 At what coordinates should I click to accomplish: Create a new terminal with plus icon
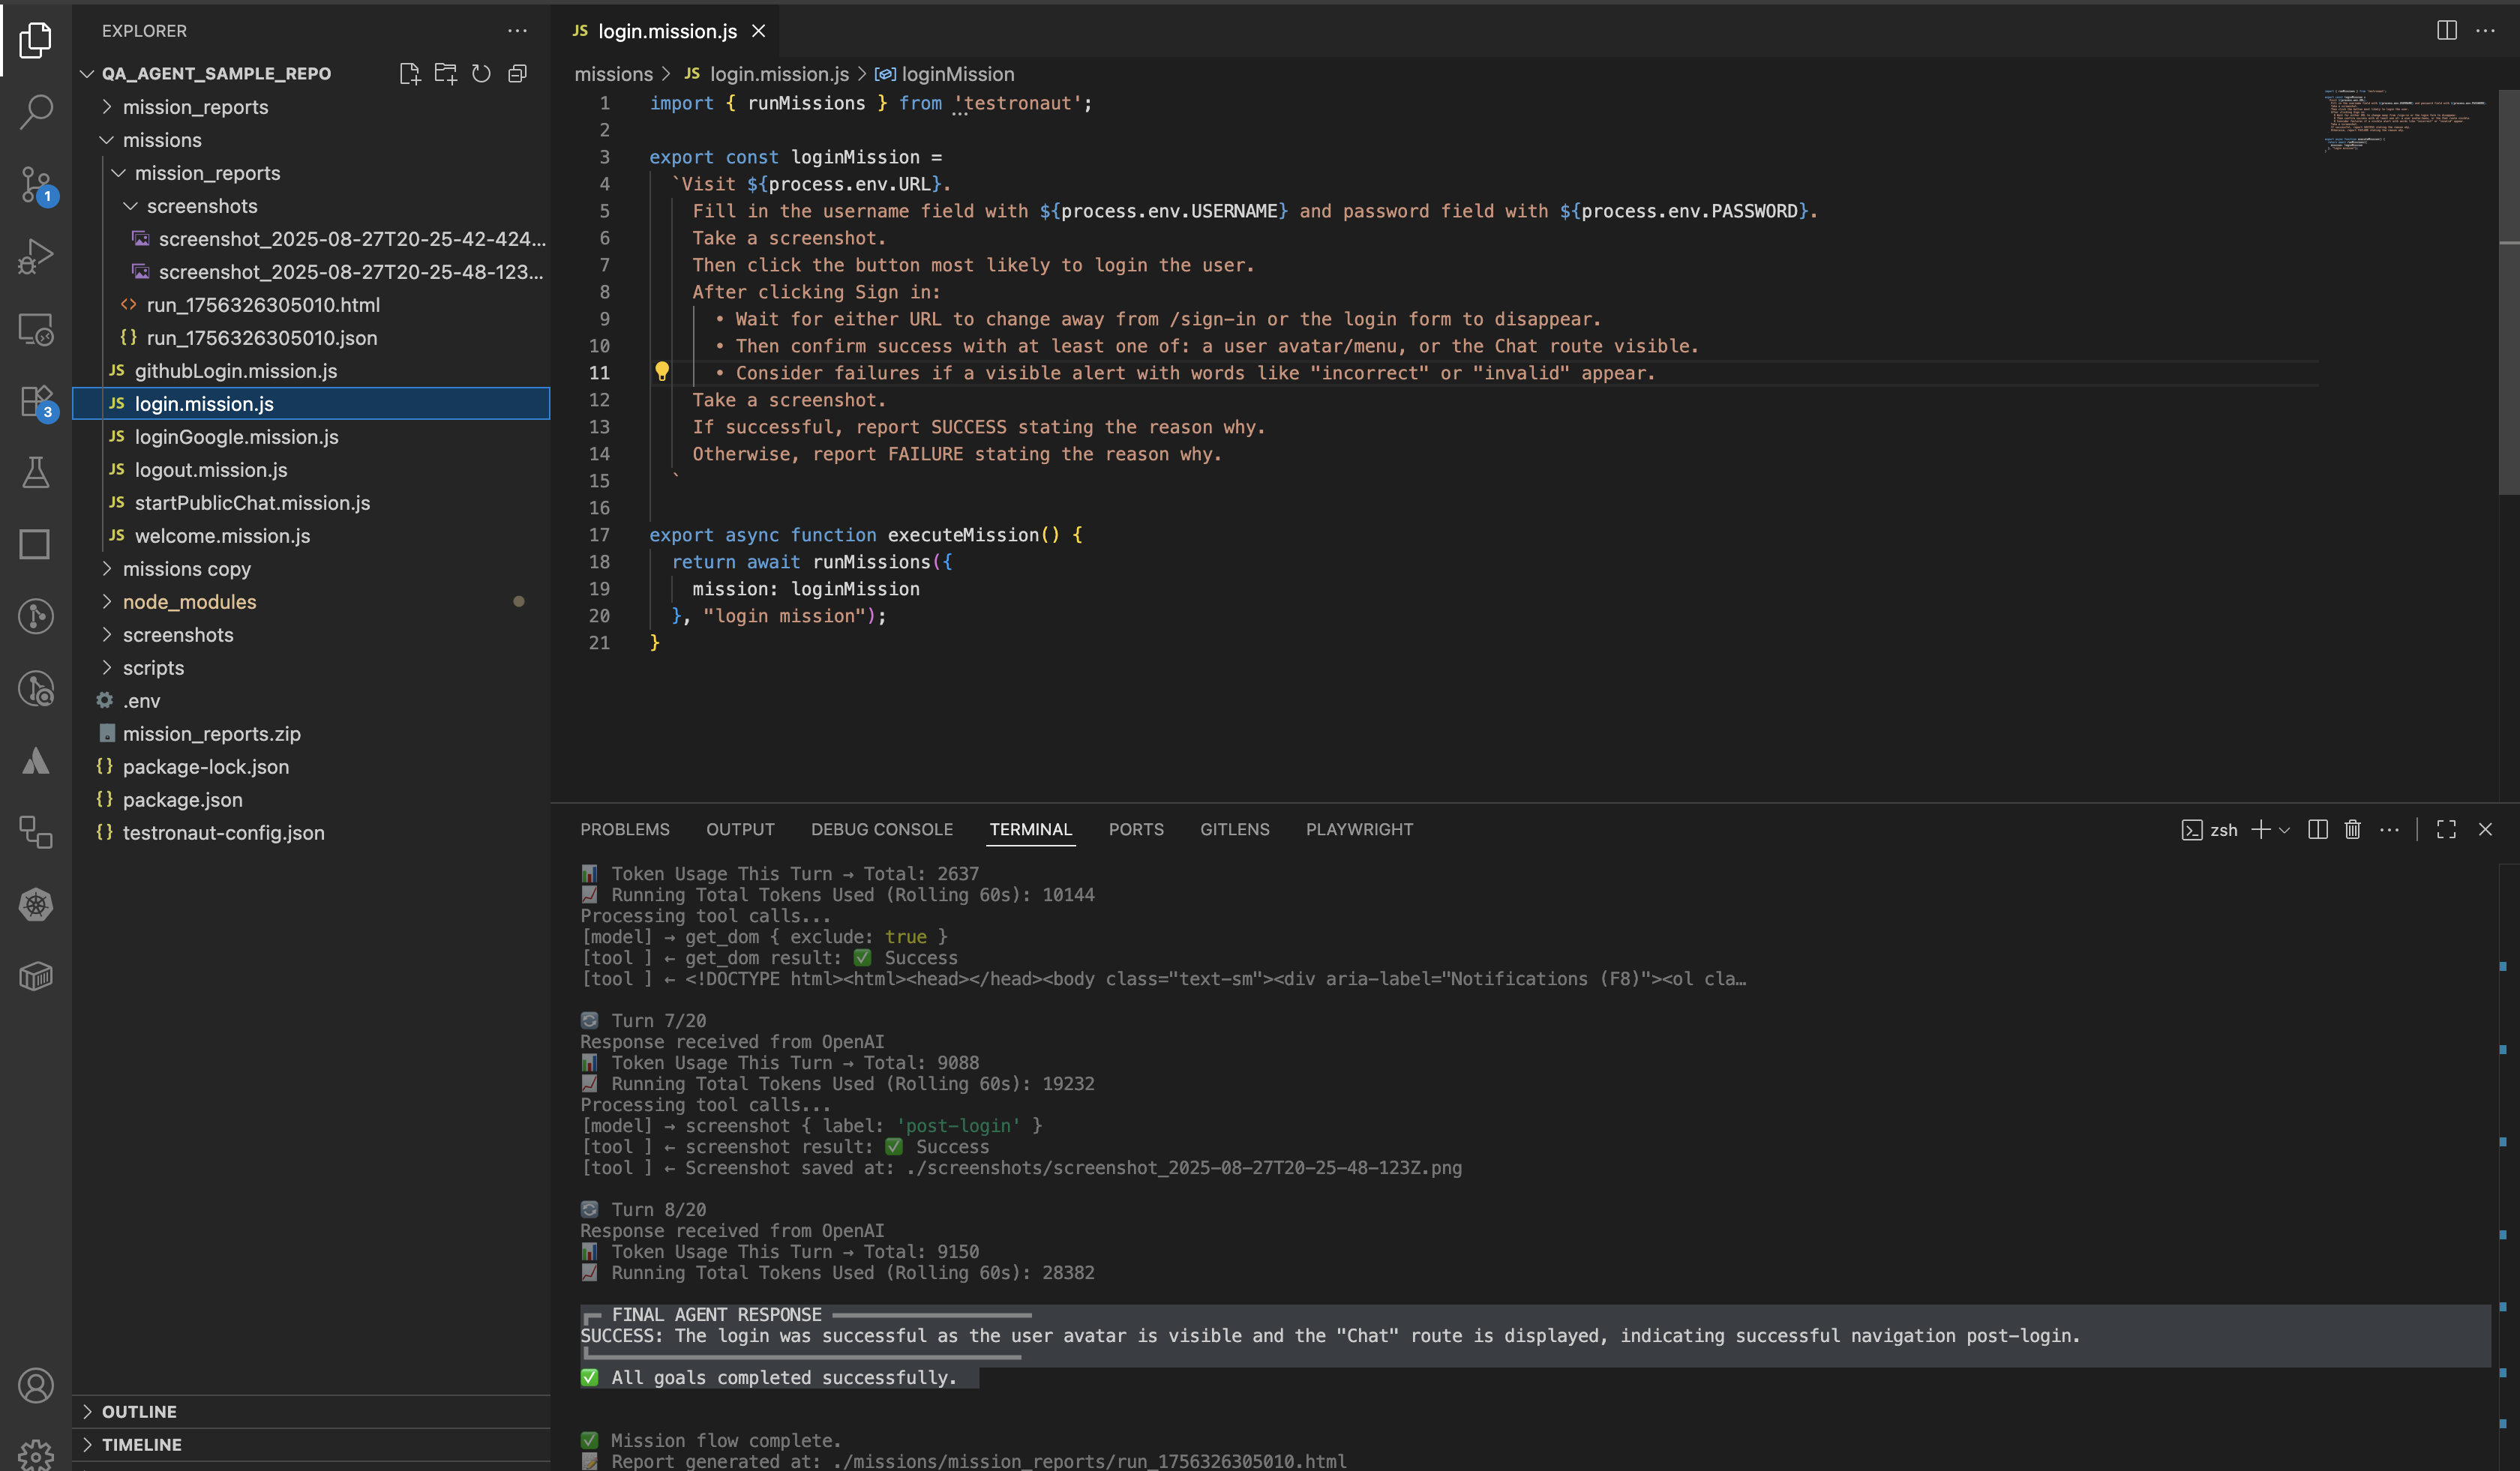point(2260,829)
